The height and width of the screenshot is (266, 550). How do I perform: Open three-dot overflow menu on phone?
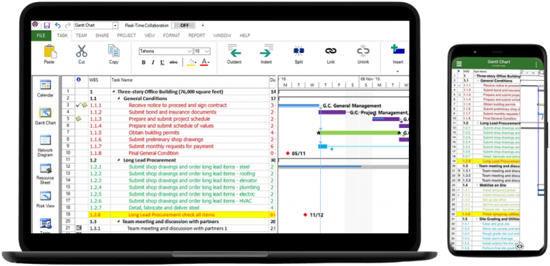coord(536,64)
